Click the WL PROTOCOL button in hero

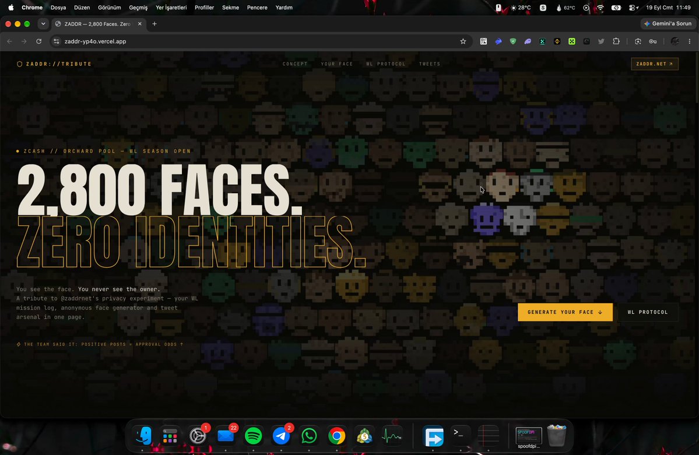click(648, 312)
